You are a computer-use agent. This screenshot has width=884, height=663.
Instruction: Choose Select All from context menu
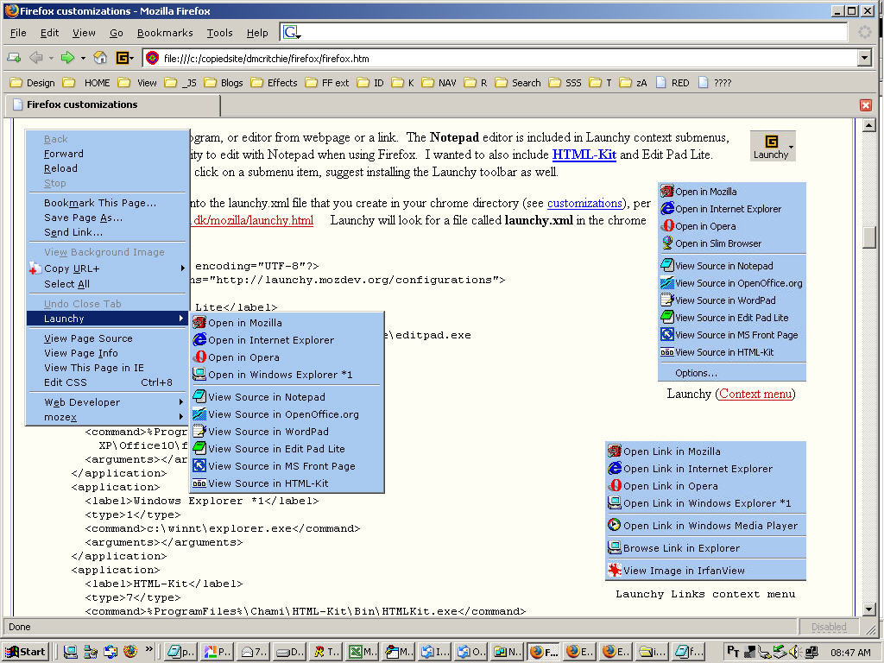click(107, 284)
